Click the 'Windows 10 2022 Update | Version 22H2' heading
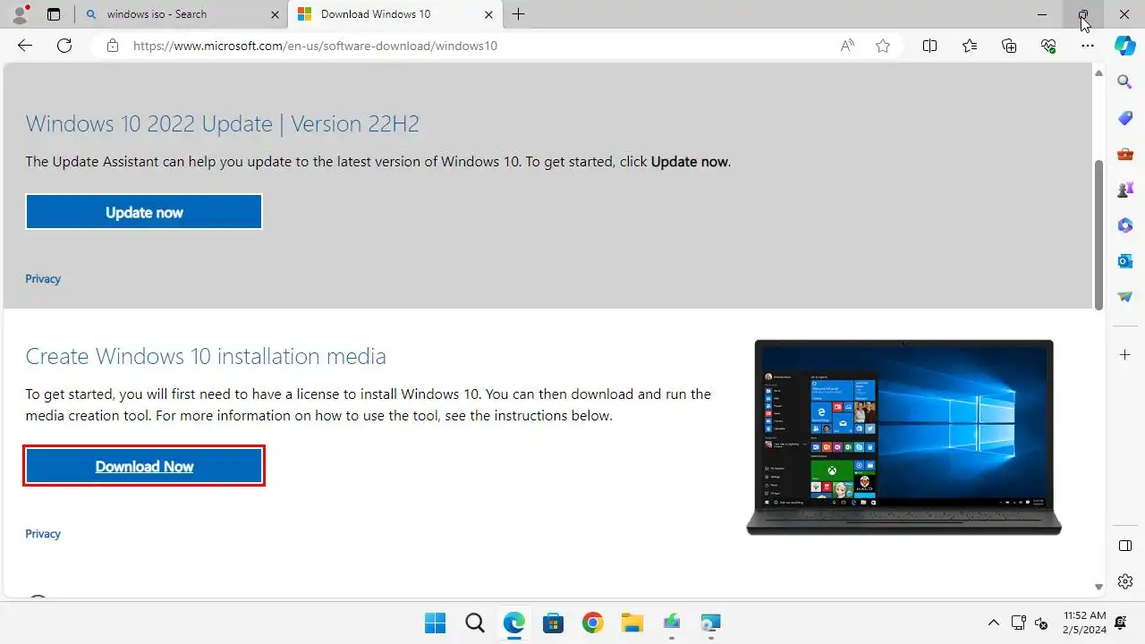 tap(222, 123)
